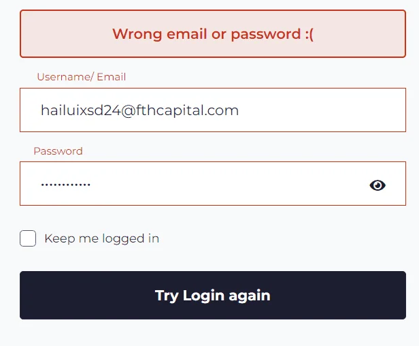Tick the Keep me logged in checkbox
Image resolution: width=419 pixels, height=346 pixels.
(28, 238)
